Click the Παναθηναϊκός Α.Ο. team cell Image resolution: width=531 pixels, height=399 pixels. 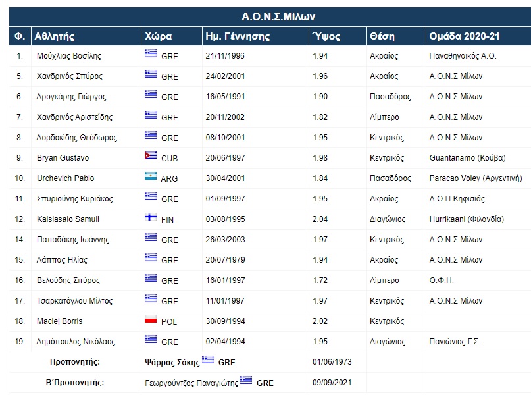tap(463, 56)
